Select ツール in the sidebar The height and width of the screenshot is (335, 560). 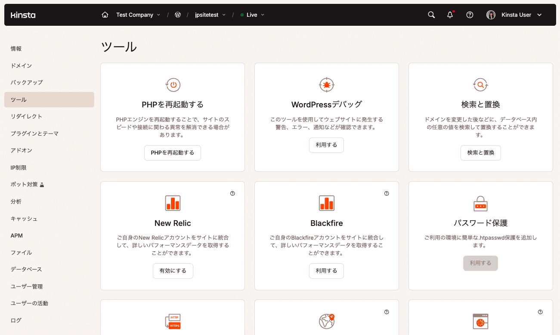(49, 100)
